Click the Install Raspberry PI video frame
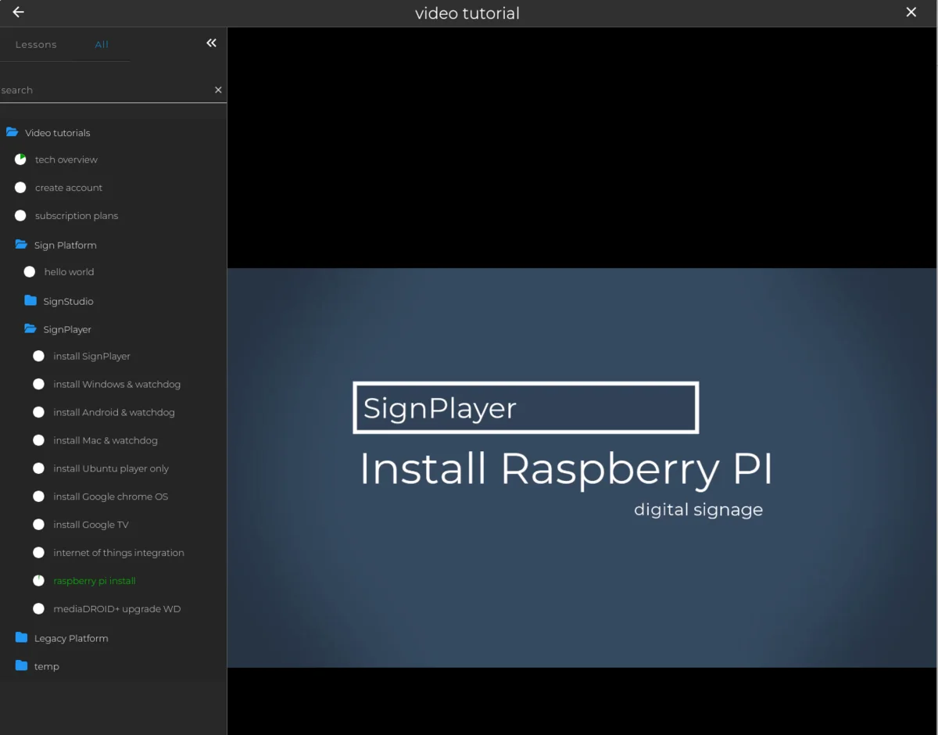Viewport: 938px width, 735px height. click(582, 468)
